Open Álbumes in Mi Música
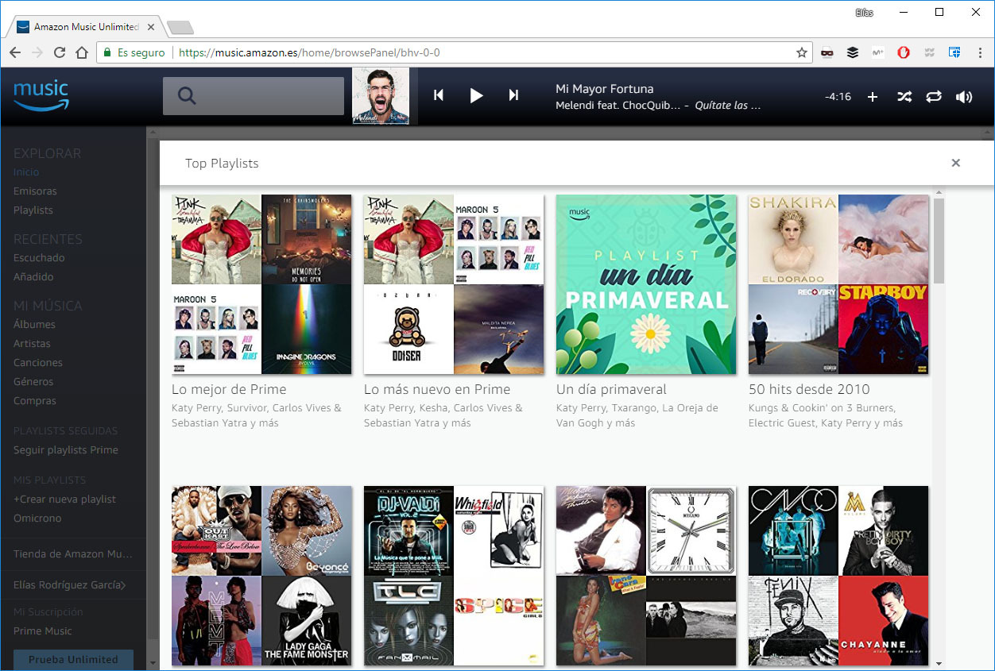 point(34,324)
